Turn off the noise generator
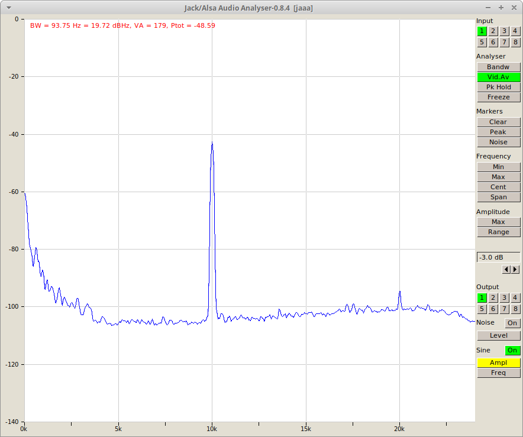This screenshot has height=437, width=523. [512, 323]
